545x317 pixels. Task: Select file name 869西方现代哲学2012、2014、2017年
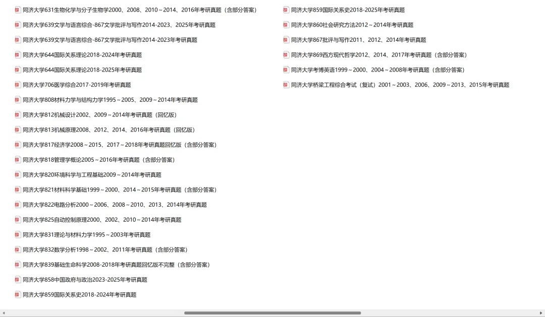(379, 55)
